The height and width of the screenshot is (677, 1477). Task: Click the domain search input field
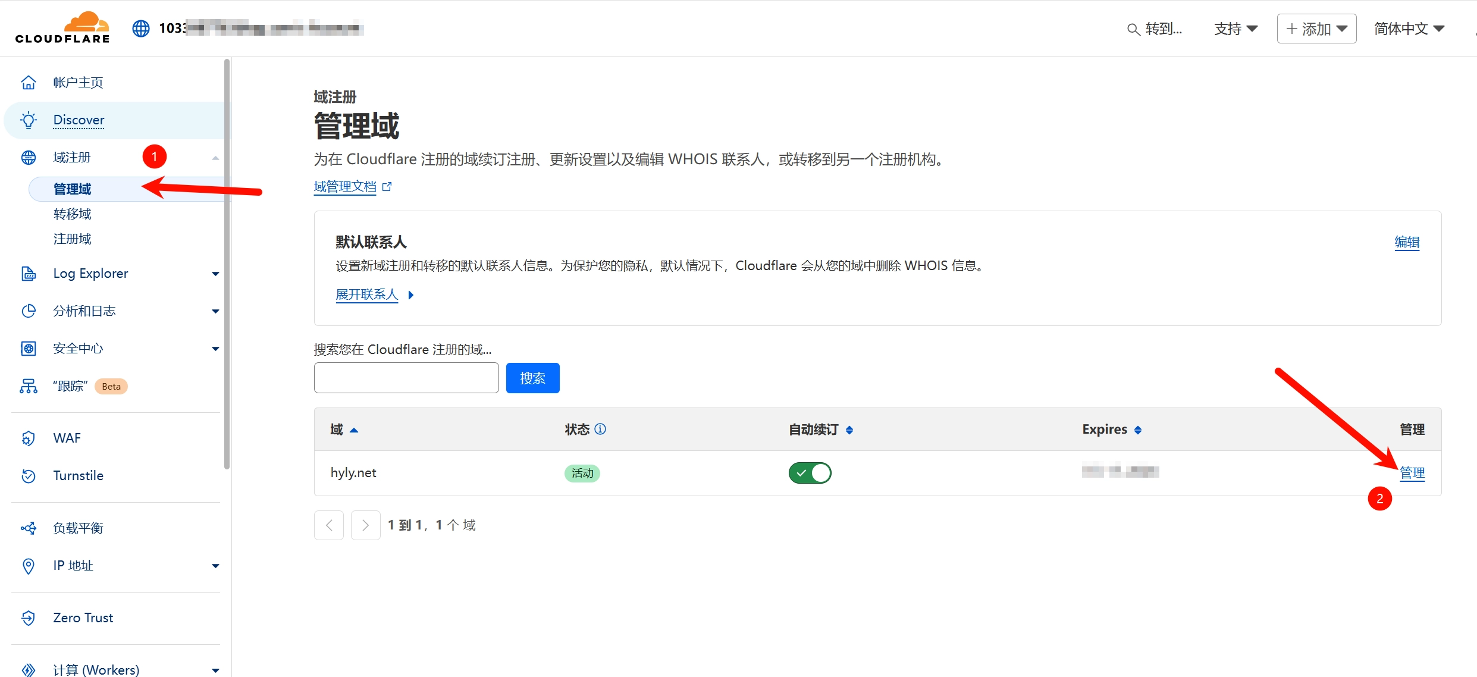(x=406, y=378)
